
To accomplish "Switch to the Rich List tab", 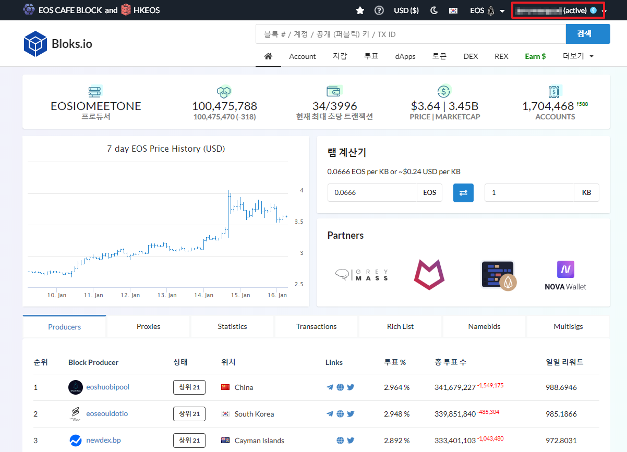I will click(401, 326).
